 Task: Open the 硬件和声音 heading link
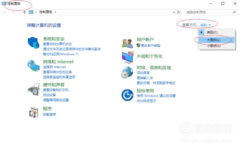54,85
